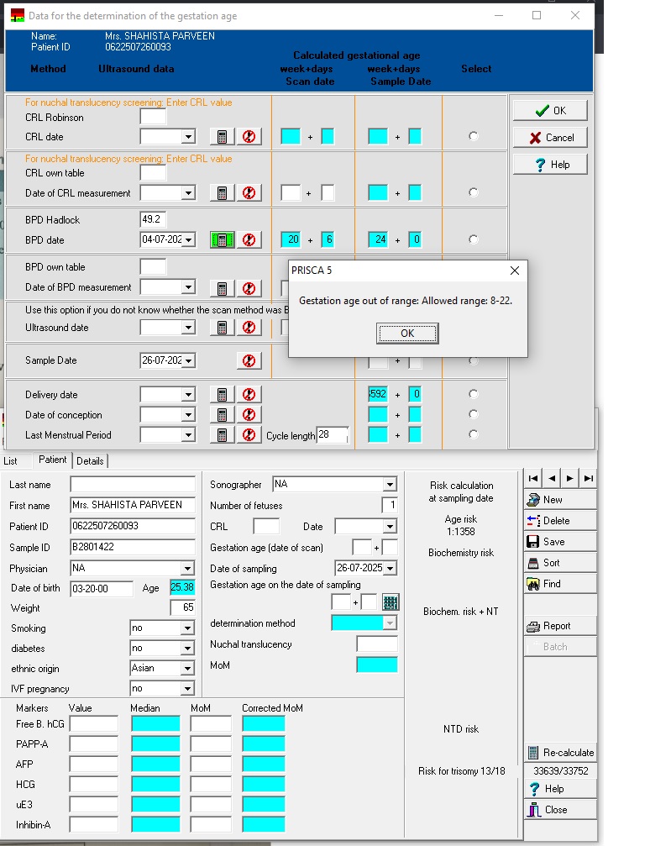
Task: Click the calculator icon for Delivery date
Action: (221, 395)
